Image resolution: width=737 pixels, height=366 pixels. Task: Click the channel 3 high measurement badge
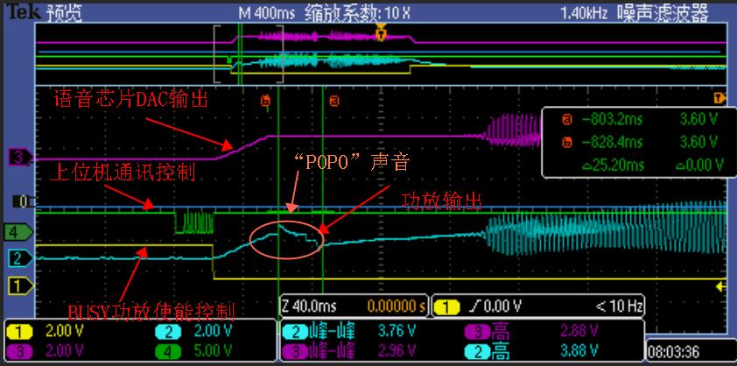tap(477, 332)
